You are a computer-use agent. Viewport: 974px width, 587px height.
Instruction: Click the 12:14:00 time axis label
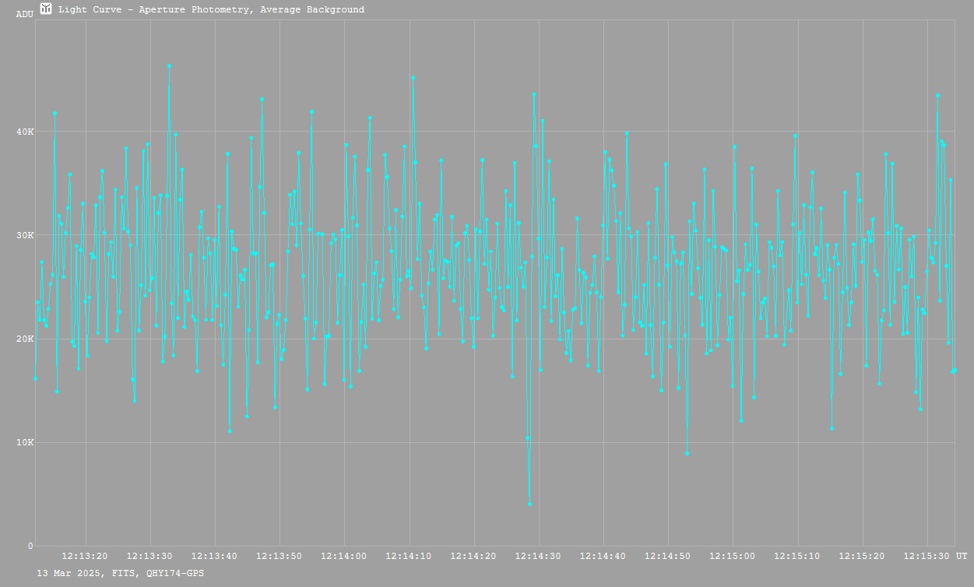[344, 556]
